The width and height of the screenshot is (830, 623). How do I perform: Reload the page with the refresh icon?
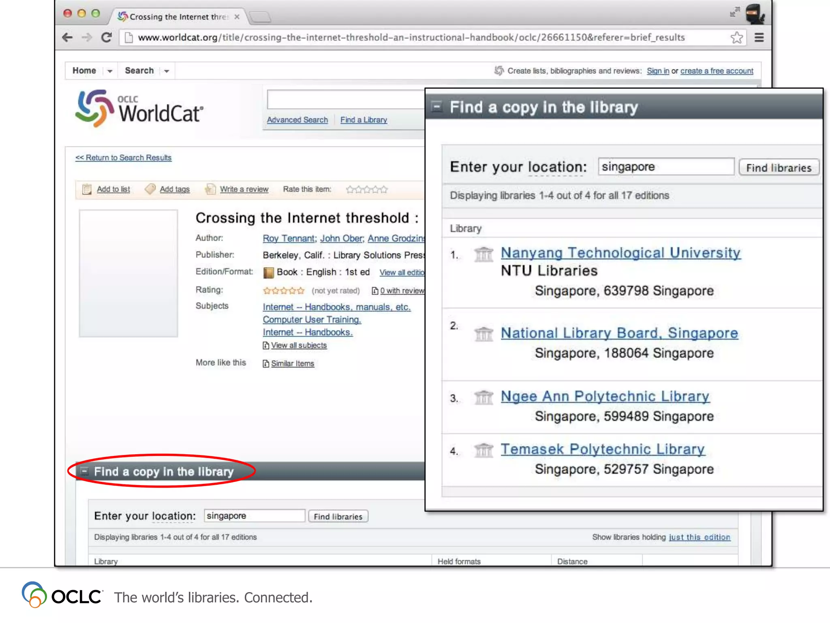106,38
